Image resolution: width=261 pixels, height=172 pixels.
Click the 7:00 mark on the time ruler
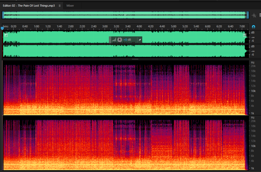tap(242, 26)
